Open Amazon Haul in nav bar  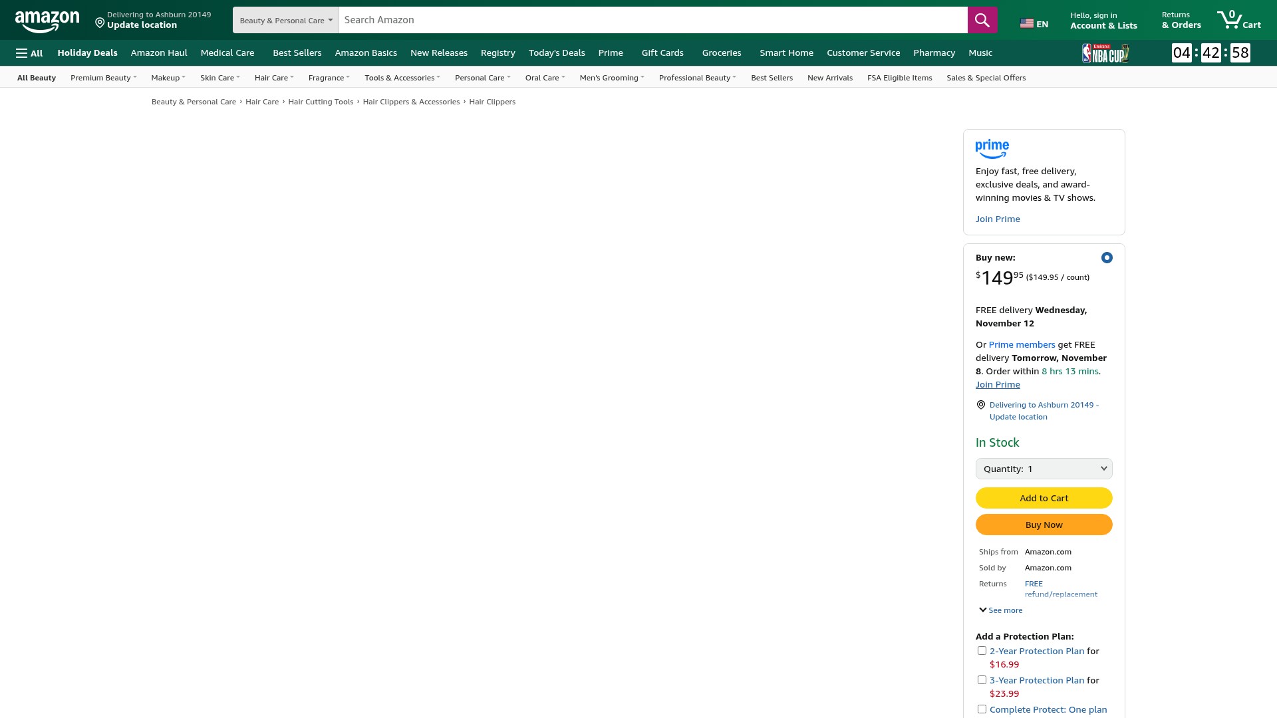[159, 53]
